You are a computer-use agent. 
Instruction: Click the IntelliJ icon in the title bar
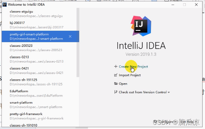pos(5,5)
